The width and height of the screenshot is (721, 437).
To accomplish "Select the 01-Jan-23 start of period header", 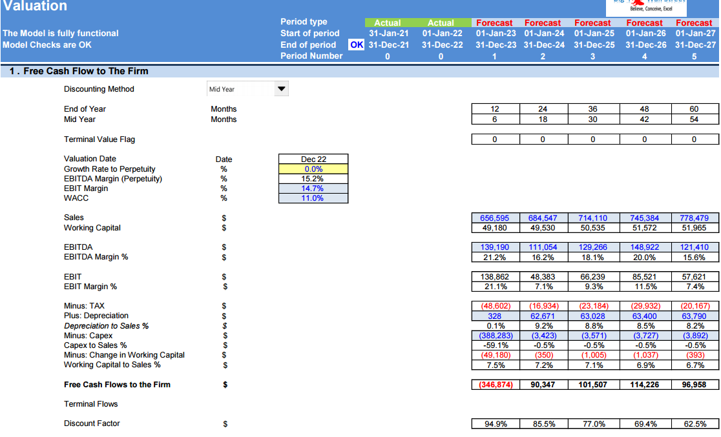I will [x=496, y=33].
